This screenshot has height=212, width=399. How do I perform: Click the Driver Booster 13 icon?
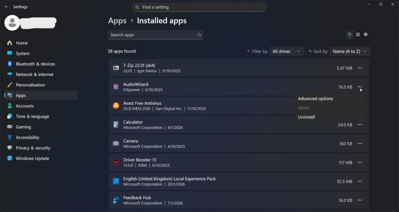tap(116, 163)
